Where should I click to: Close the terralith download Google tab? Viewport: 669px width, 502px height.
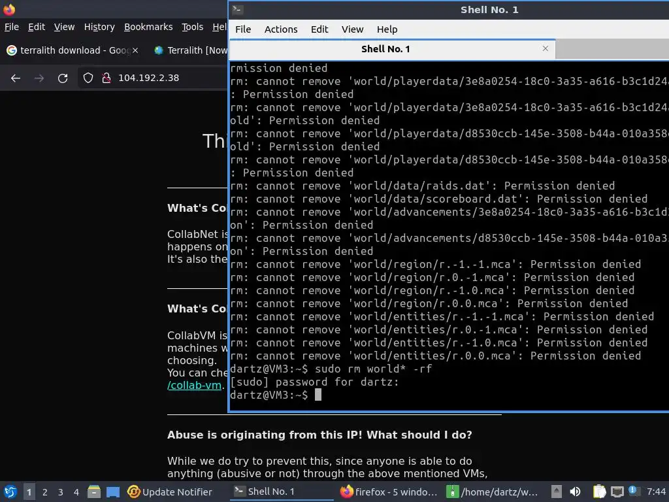tap(135, 50)
